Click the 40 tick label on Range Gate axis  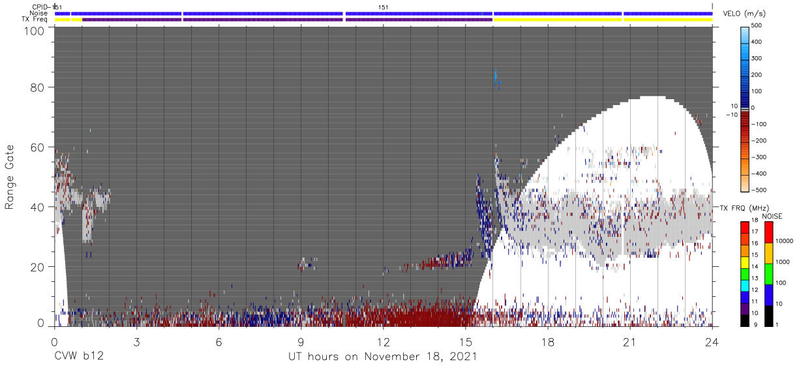tap(38, 207)
